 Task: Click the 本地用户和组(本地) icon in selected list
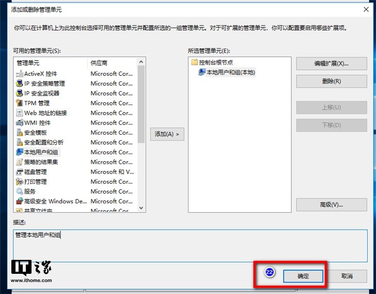(x=202, y=72)
